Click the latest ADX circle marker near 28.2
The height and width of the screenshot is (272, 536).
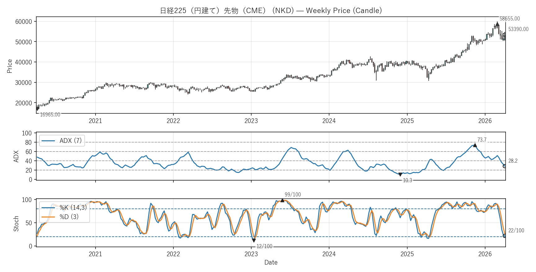[505, 166]
